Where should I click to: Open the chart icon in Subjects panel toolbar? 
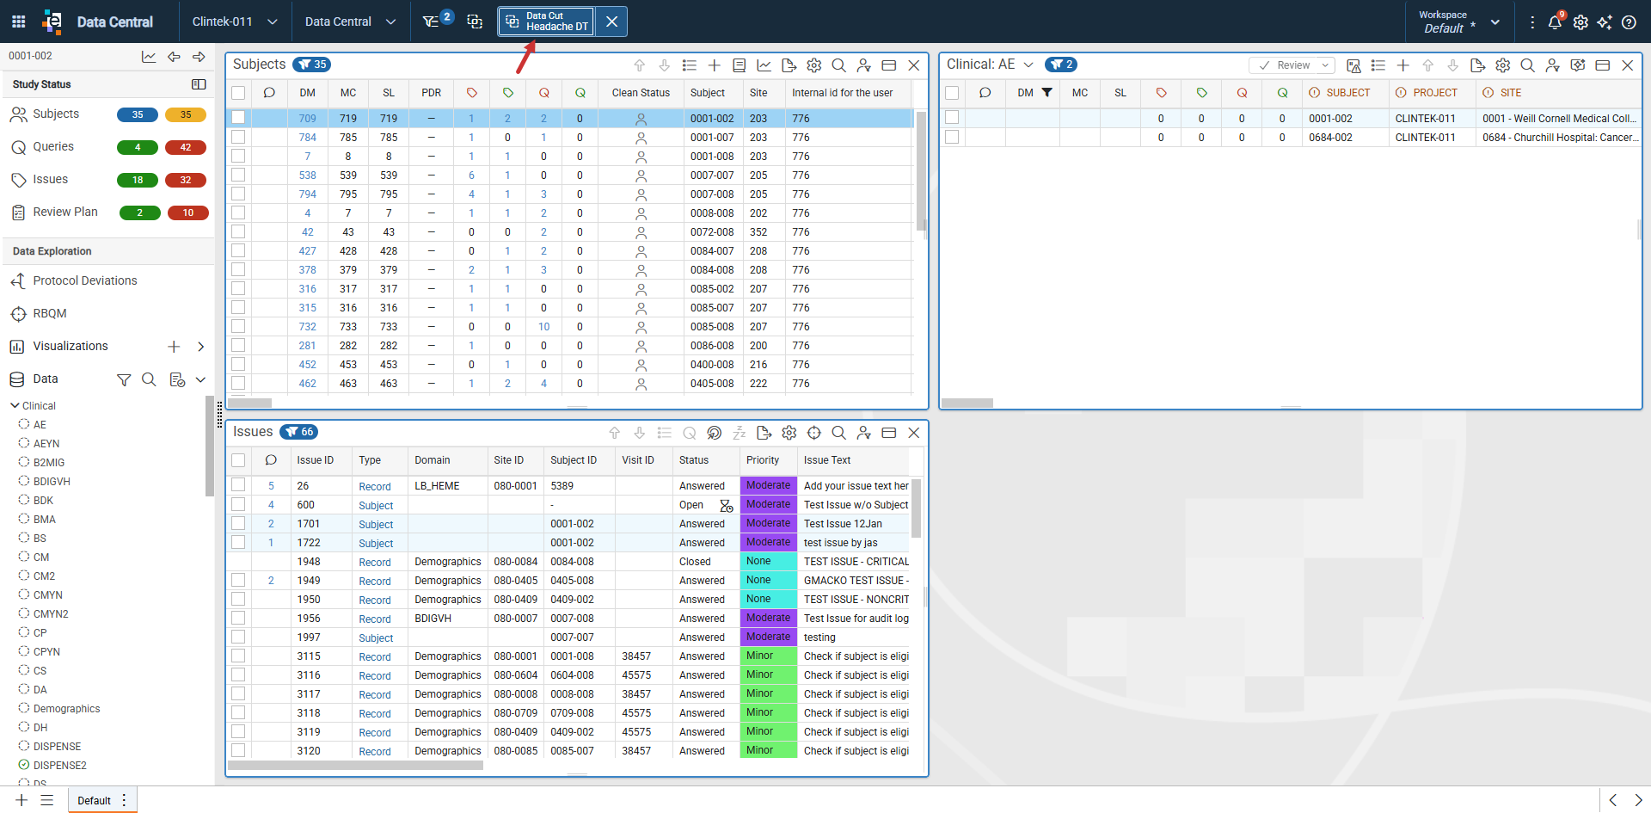[x=764, y=65]
